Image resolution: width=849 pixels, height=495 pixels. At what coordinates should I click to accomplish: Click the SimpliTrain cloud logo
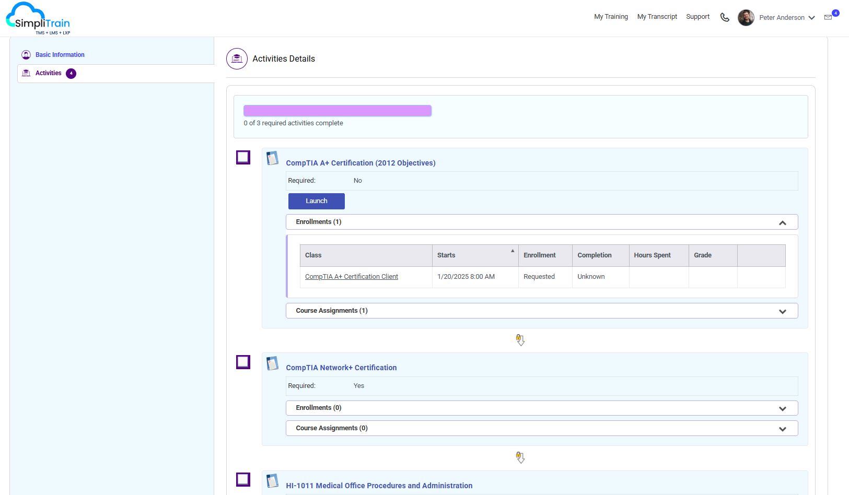coord(38,18)
